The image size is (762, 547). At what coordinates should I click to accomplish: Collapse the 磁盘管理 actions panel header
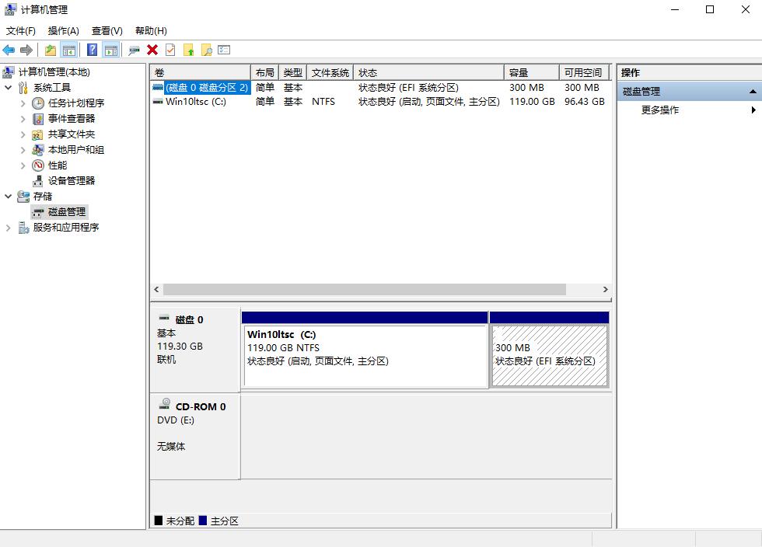754,91
